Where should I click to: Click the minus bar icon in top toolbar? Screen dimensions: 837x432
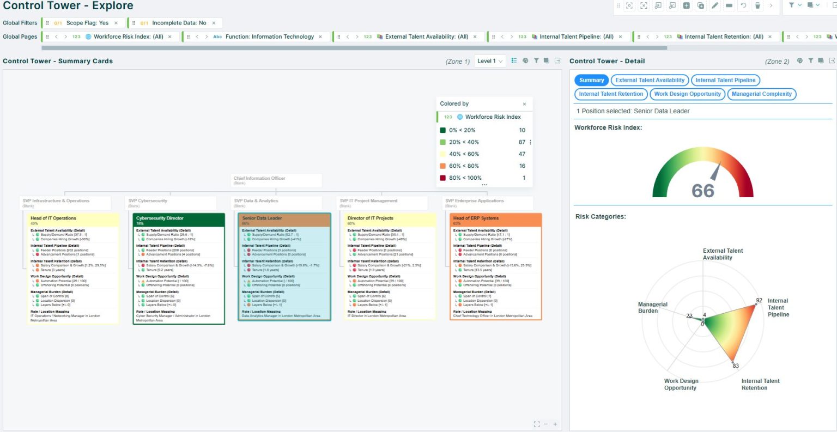click(729, 5)
